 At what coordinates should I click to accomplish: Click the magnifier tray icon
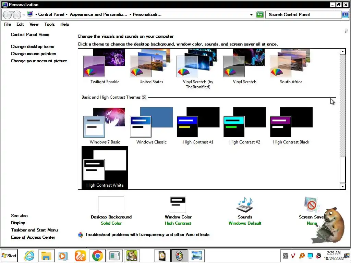coord(302,255)
